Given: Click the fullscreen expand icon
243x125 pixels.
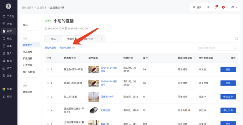Looking at the screenshot, I should tap(236, 38).
